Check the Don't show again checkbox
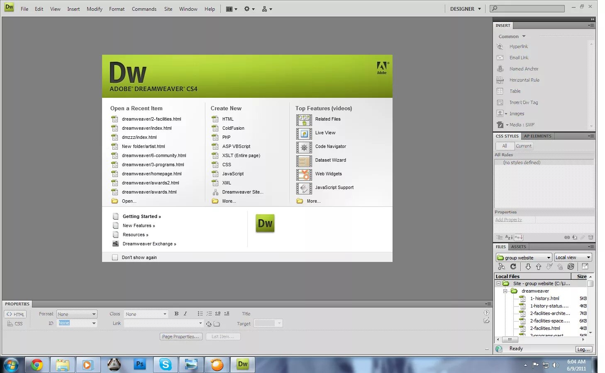Screen dimensions: 605x373 click(115, 257)
